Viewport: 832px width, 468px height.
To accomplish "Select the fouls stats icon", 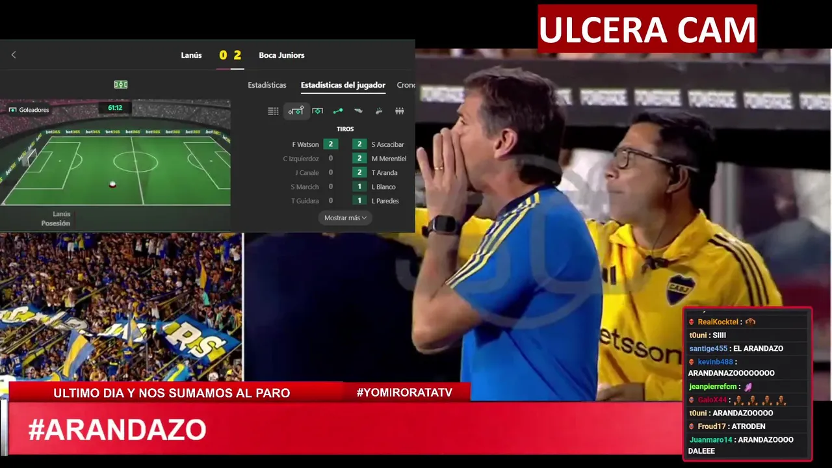I will pos(379,111).
